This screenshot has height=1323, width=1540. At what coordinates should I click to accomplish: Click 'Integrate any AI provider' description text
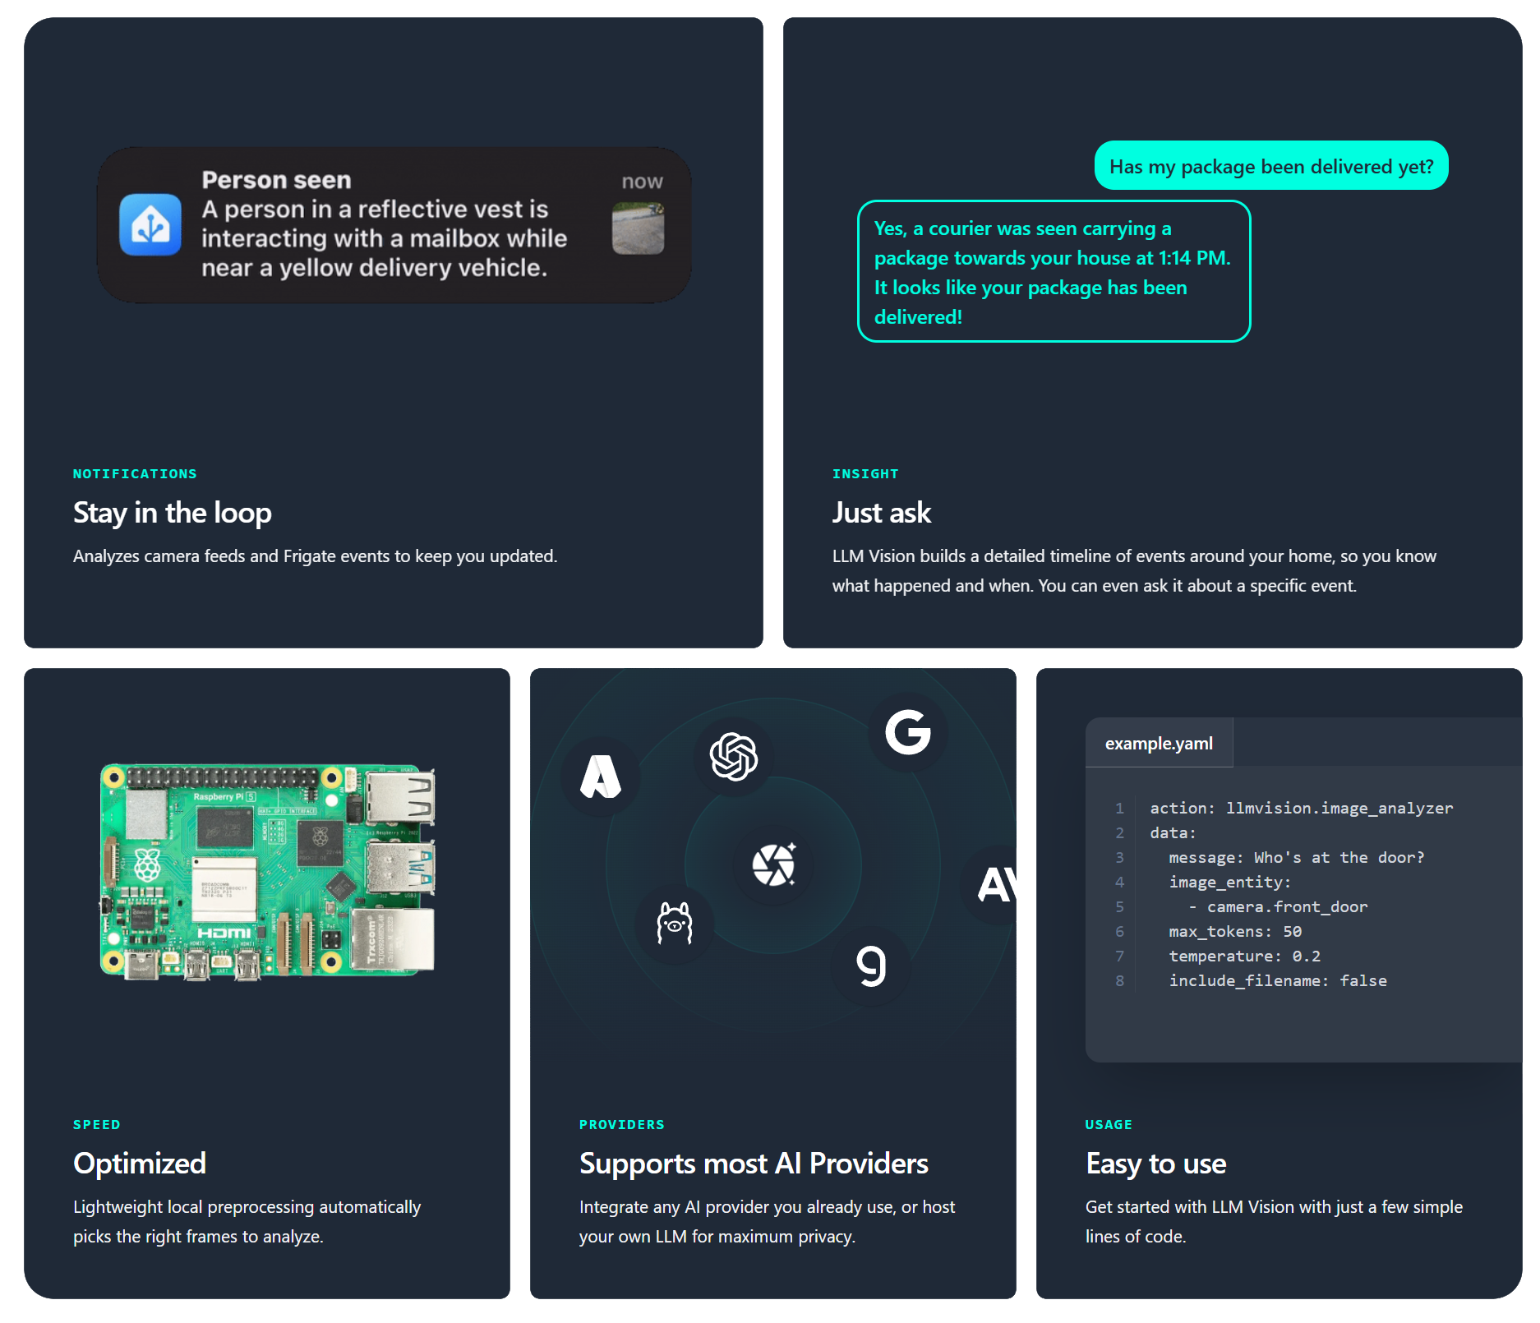(768, 1221)
